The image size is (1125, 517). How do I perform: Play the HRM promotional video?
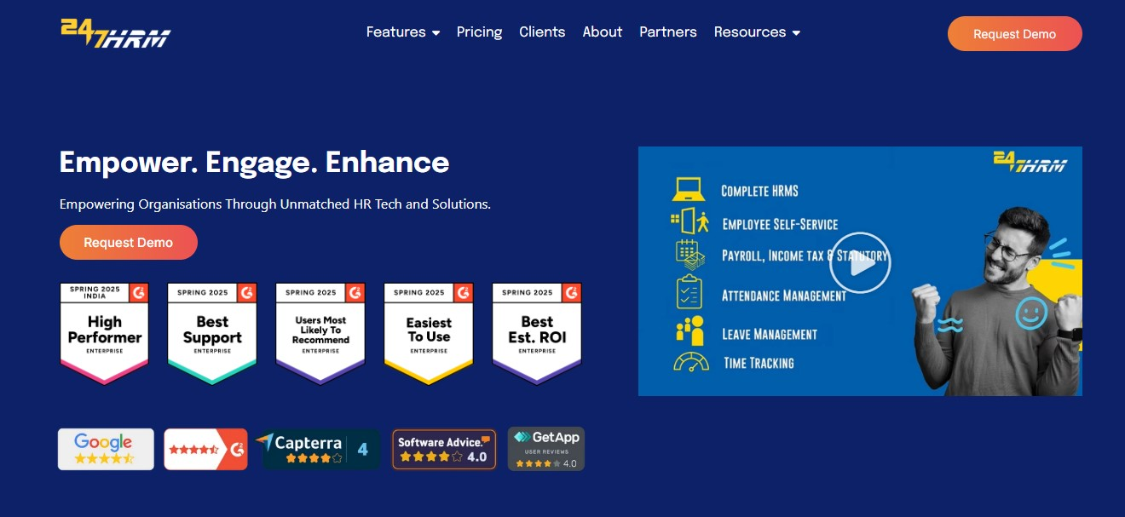click(x=860, y=263)
